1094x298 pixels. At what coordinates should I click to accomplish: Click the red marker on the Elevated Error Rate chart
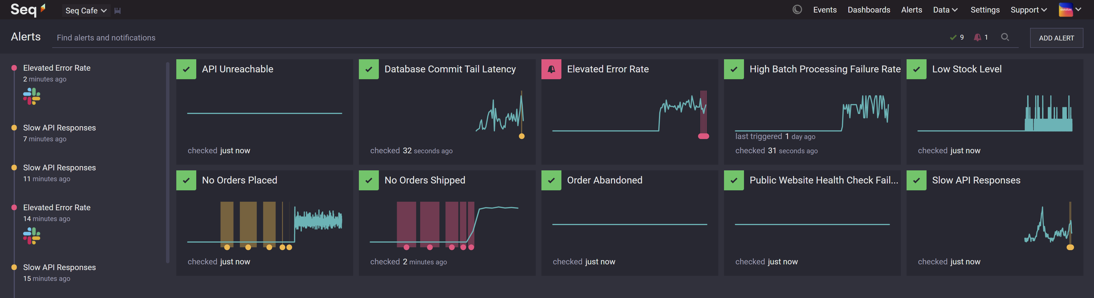tap(703, 136)
